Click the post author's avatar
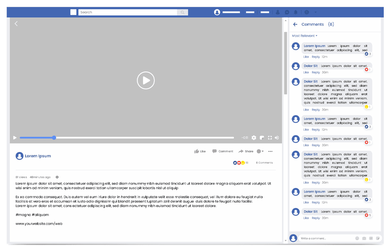The height and width of the screenshot is (252, 390). tap(19, 156)
